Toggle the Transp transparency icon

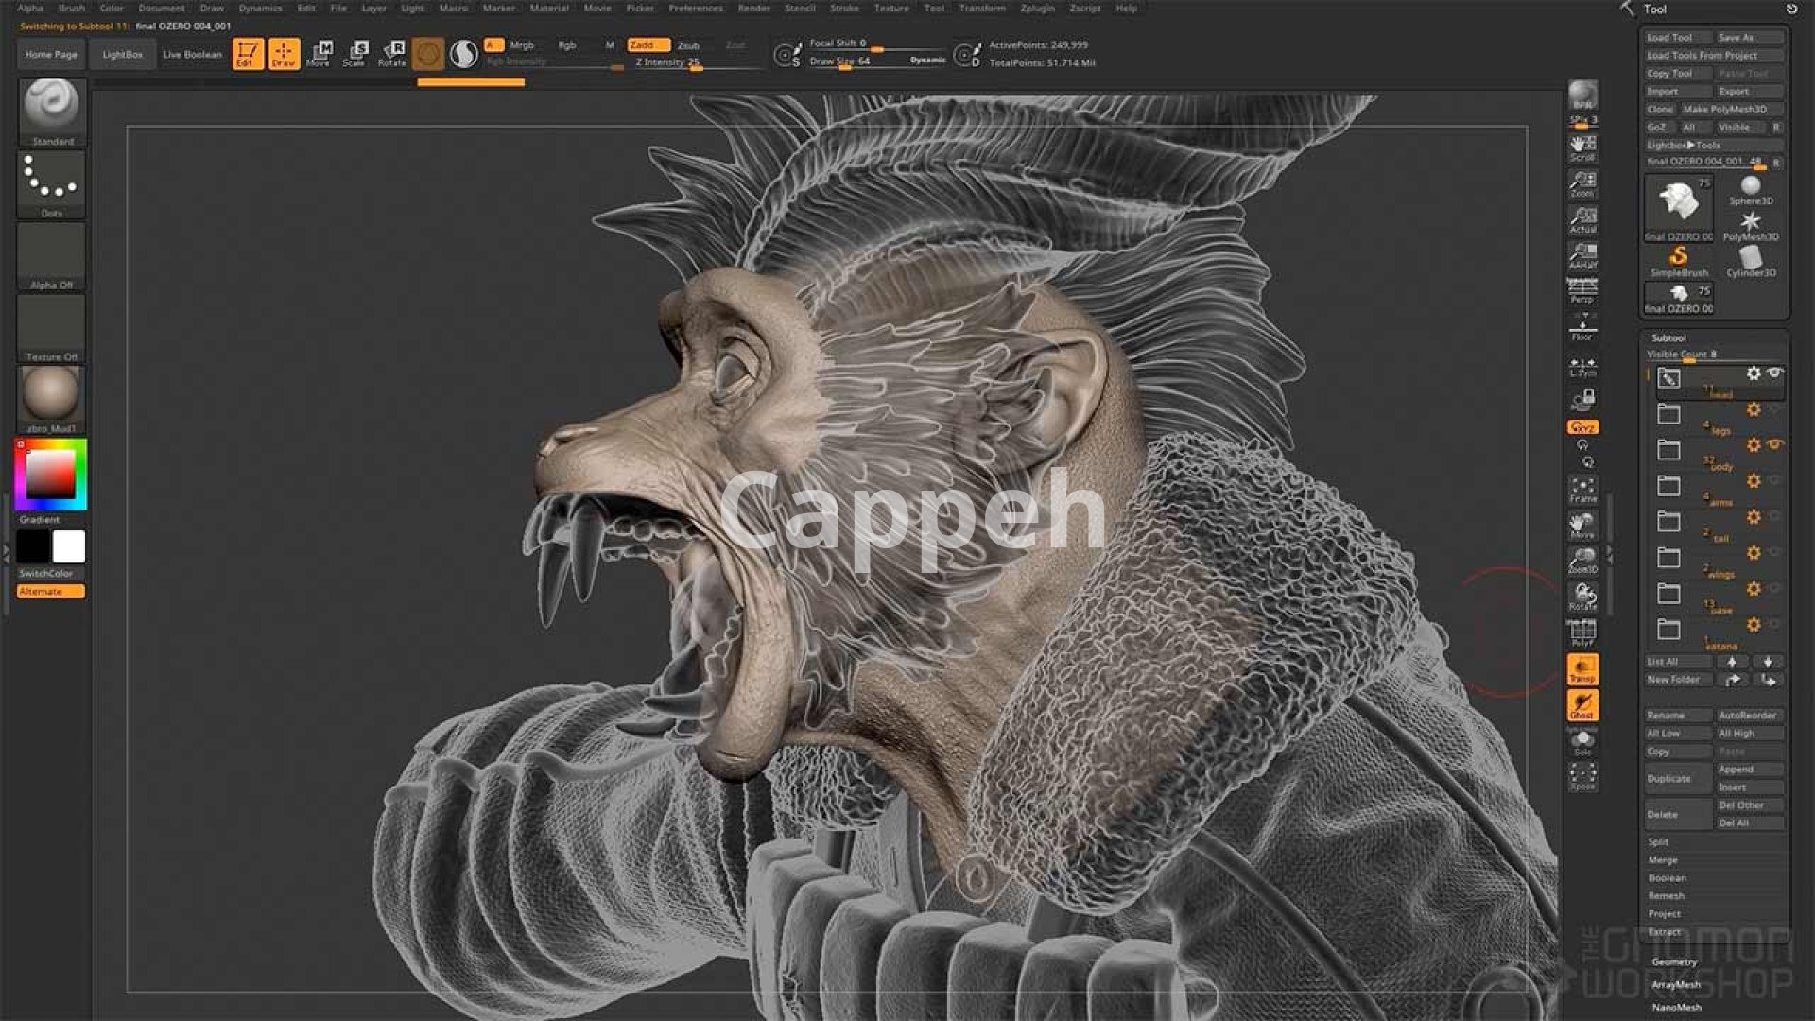[1582, 668]
